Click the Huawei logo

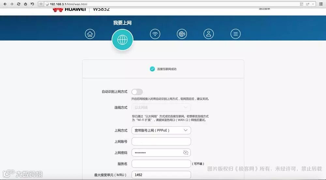pos(69,9)
